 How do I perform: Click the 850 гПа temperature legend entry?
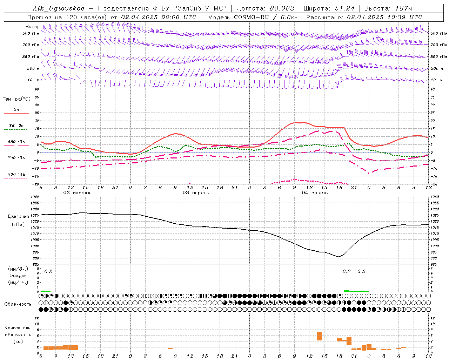click(16, 142)
